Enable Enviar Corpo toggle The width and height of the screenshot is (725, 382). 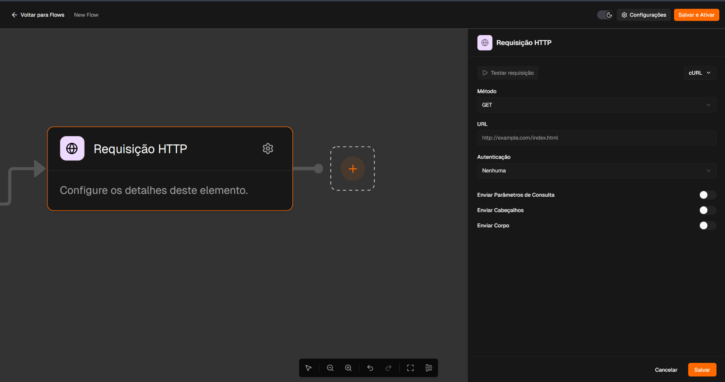(x=708, y=225)
